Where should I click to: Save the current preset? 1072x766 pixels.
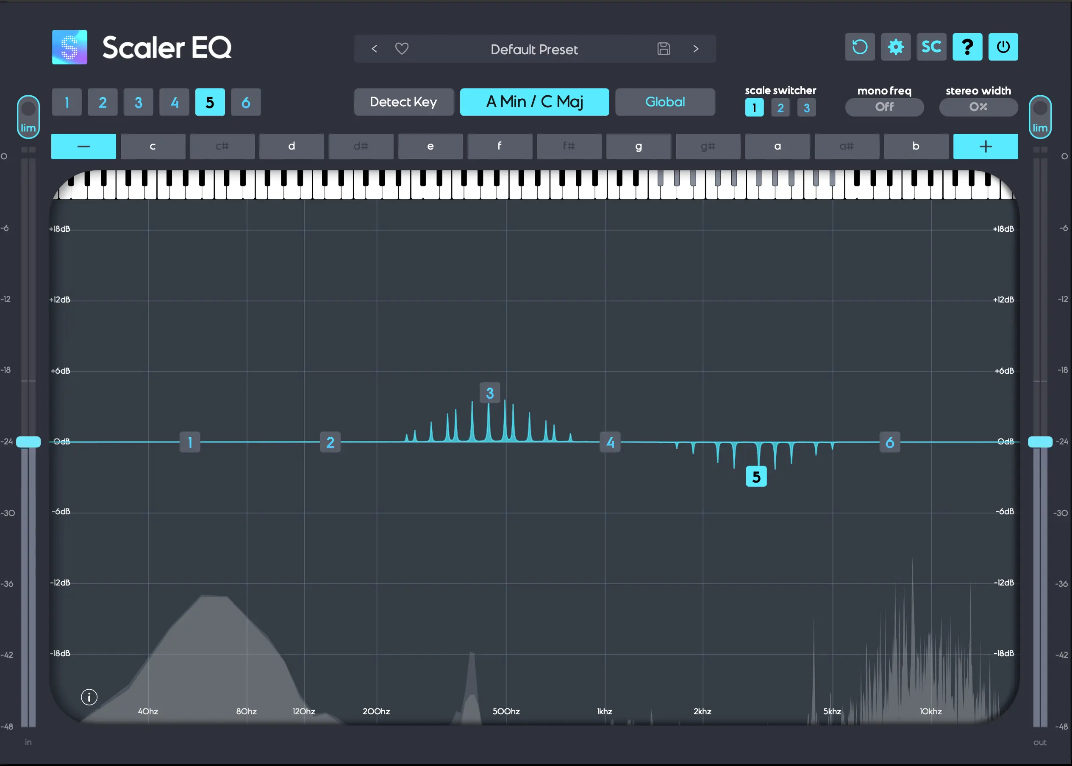coord(664,49)
